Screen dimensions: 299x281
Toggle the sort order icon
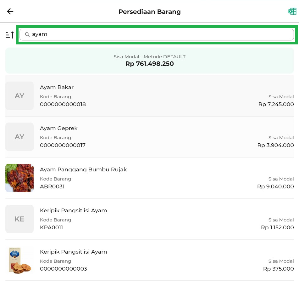pyautogui.click(x=10, y=35)
